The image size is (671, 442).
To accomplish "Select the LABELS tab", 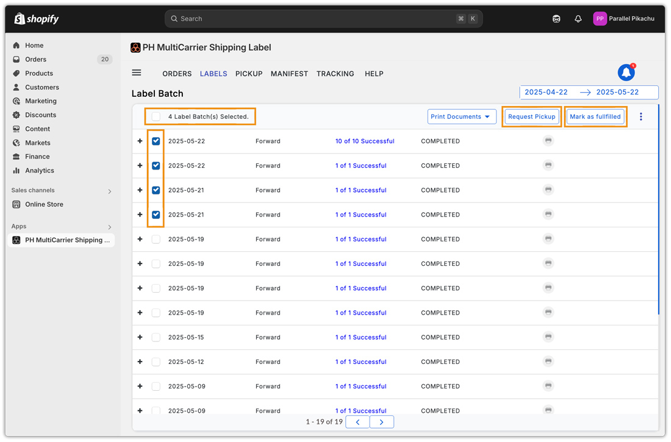I will (213, 74).
